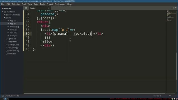178x100 pixels.
Task: Change indentation via Spaces: 2
Action: [x=157, y=96]
